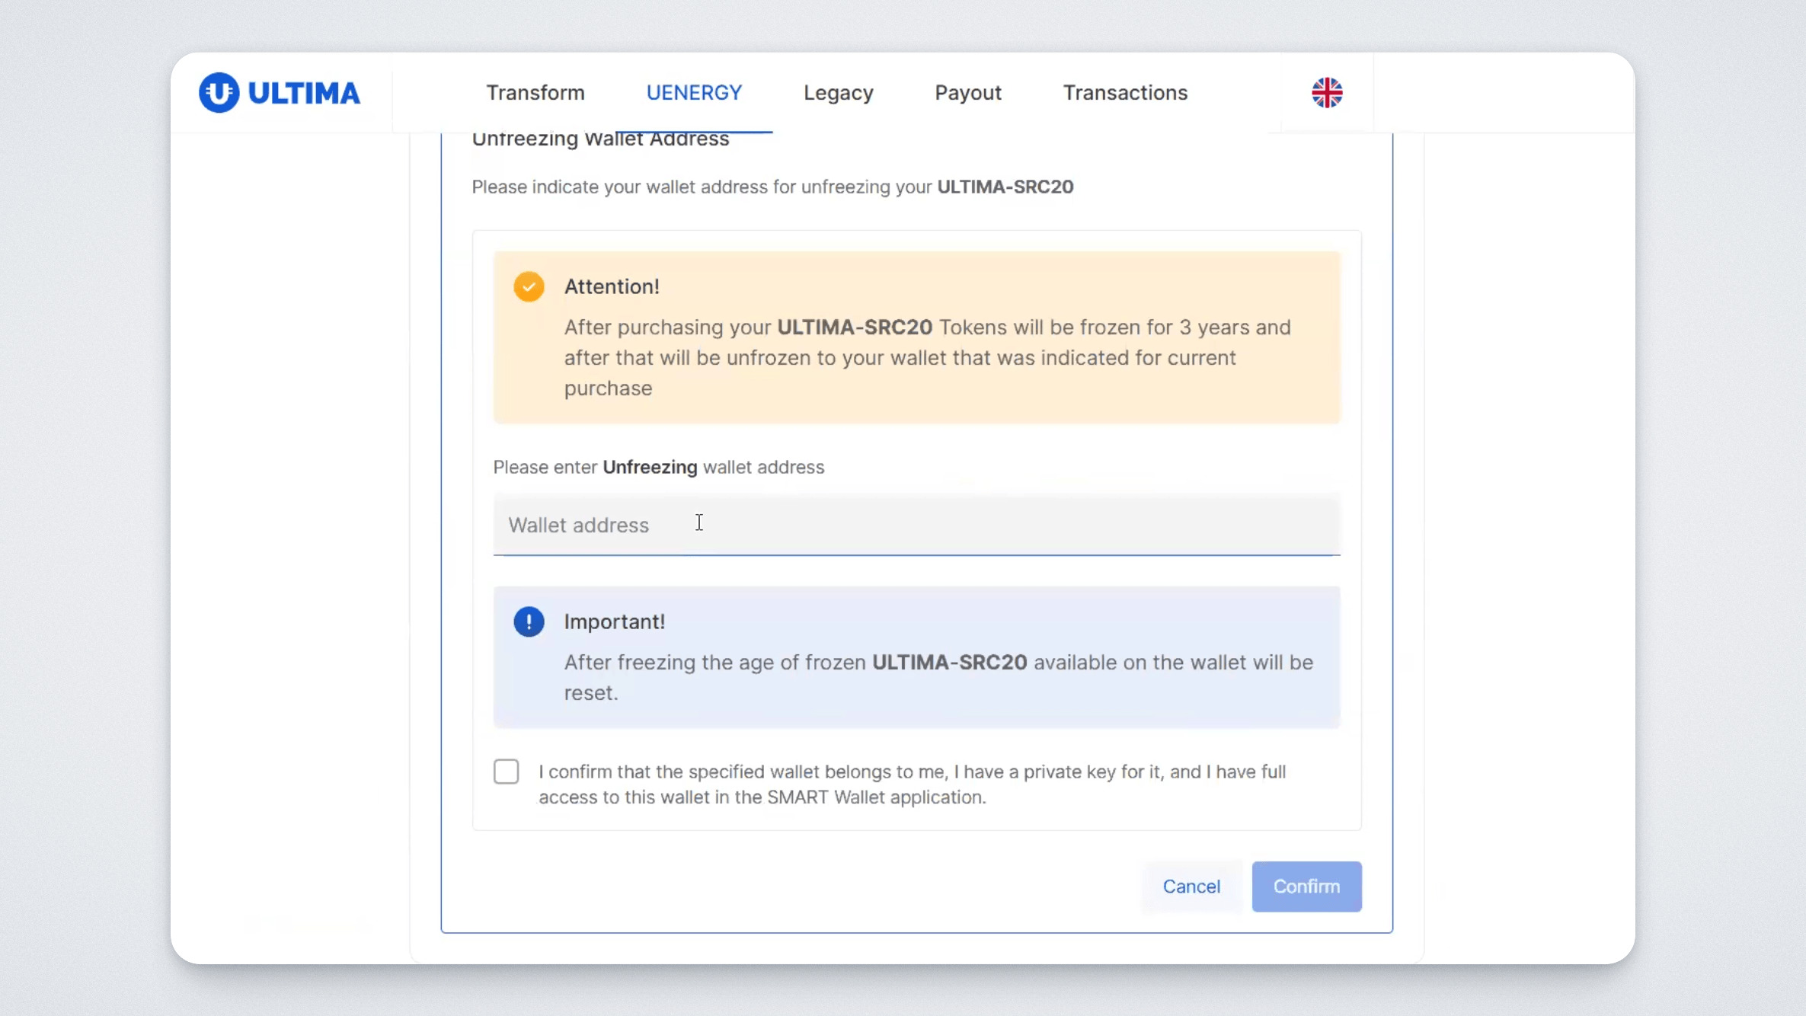Tick the wallet ownership confirmation checkbox
Image resolution: width=1806 pixels, height=1016 pixels.
tap(506, 772)
